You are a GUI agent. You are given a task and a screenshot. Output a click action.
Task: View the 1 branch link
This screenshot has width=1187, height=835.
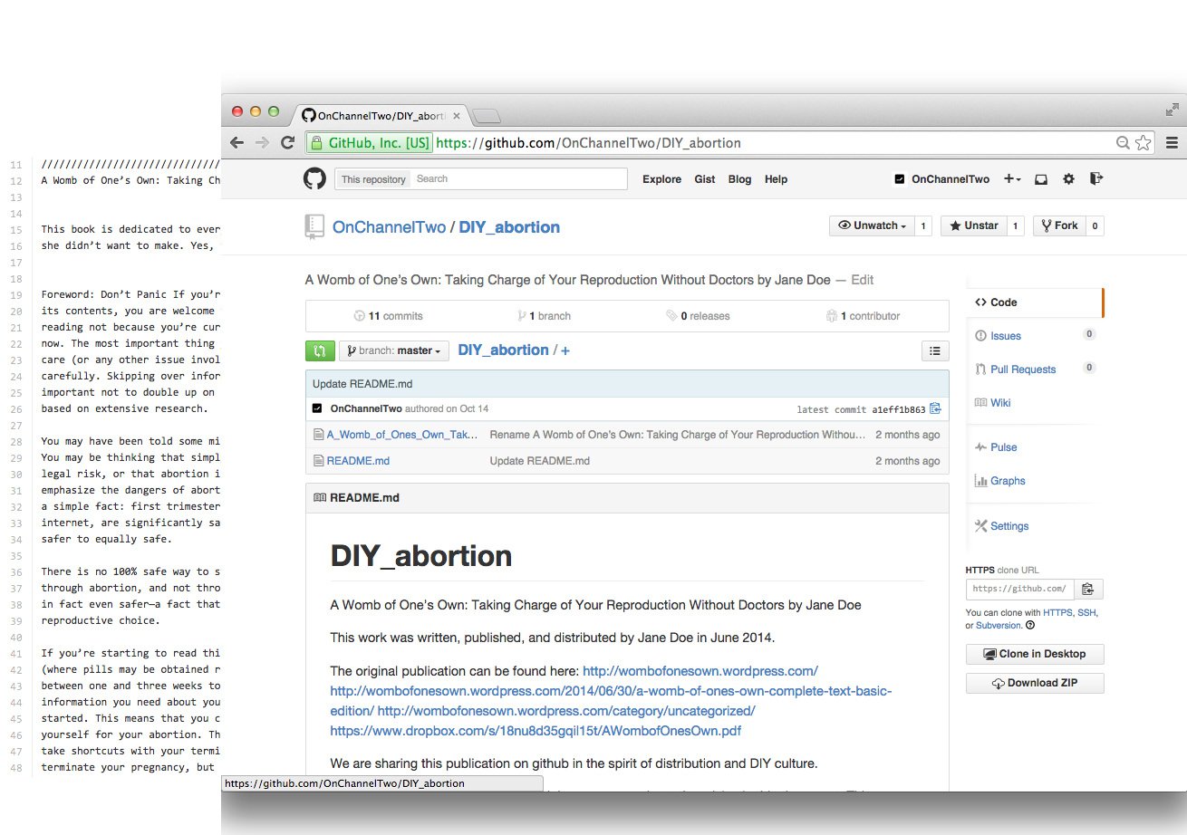click(544, 316)
